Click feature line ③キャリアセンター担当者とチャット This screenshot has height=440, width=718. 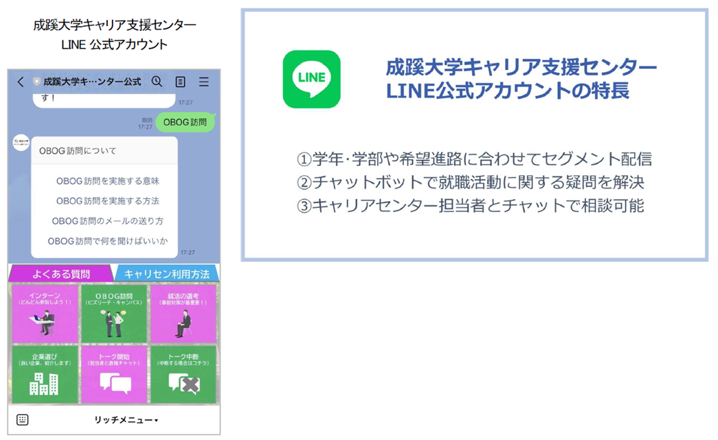coord(470,206)
